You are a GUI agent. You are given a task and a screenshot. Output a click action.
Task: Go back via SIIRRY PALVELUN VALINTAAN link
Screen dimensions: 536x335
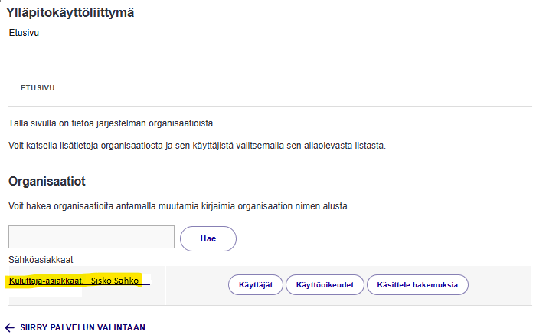click(82, 327)
